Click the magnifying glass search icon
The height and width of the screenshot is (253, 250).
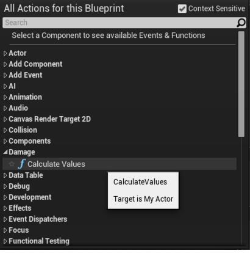(x=241, y=23)
